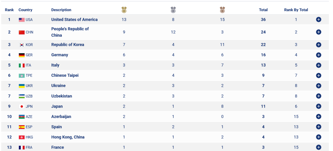Open the People's Republic of China link
Screen dimensions: 333x151
click(70, 32)
